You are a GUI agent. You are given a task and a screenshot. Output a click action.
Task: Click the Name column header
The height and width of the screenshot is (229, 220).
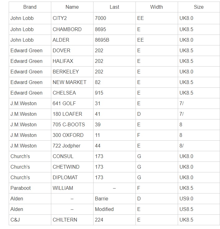point(72,7)
